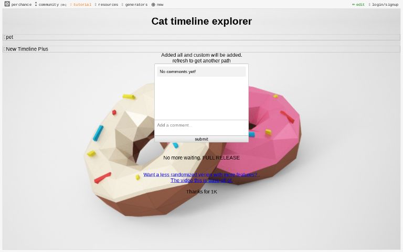Create a new generator via new
The width and height of the screenshot is (403, 252).
pos(157,4)
